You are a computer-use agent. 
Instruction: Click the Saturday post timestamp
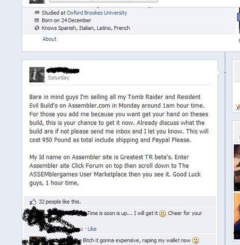[x=58, y=77]
